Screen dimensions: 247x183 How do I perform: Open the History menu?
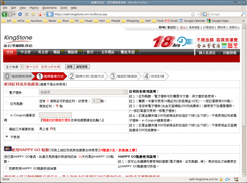(x=34, y=8)
